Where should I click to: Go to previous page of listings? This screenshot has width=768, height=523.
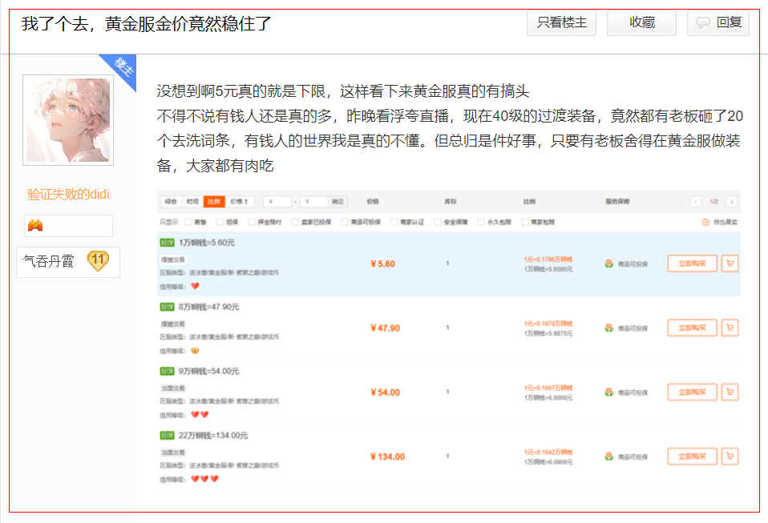pos(696,202)
